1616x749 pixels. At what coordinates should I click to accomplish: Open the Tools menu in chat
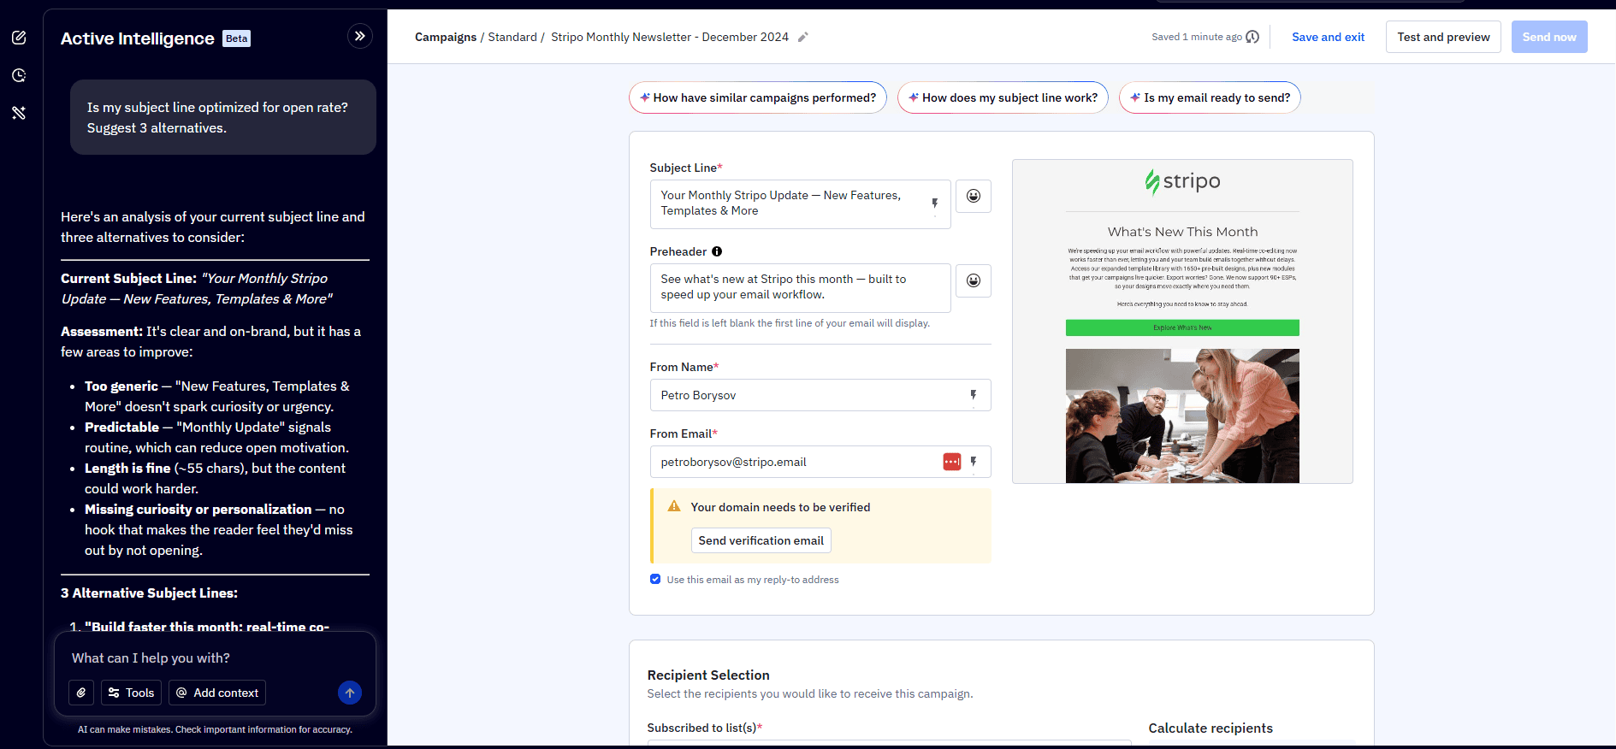click(131, 693)
